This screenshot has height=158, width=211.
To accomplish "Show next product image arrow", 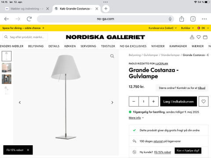I will pyautogui.click(x=112, y=102).
